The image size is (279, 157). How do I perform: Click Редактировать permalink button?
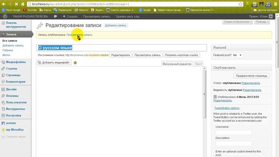click(x=121, y=55)
